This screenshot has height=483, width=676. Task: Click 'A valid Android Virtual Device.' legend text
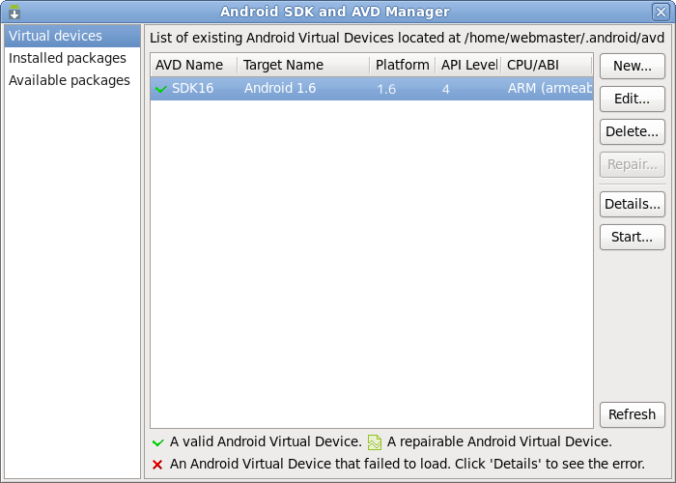click(x=266, y=442)
